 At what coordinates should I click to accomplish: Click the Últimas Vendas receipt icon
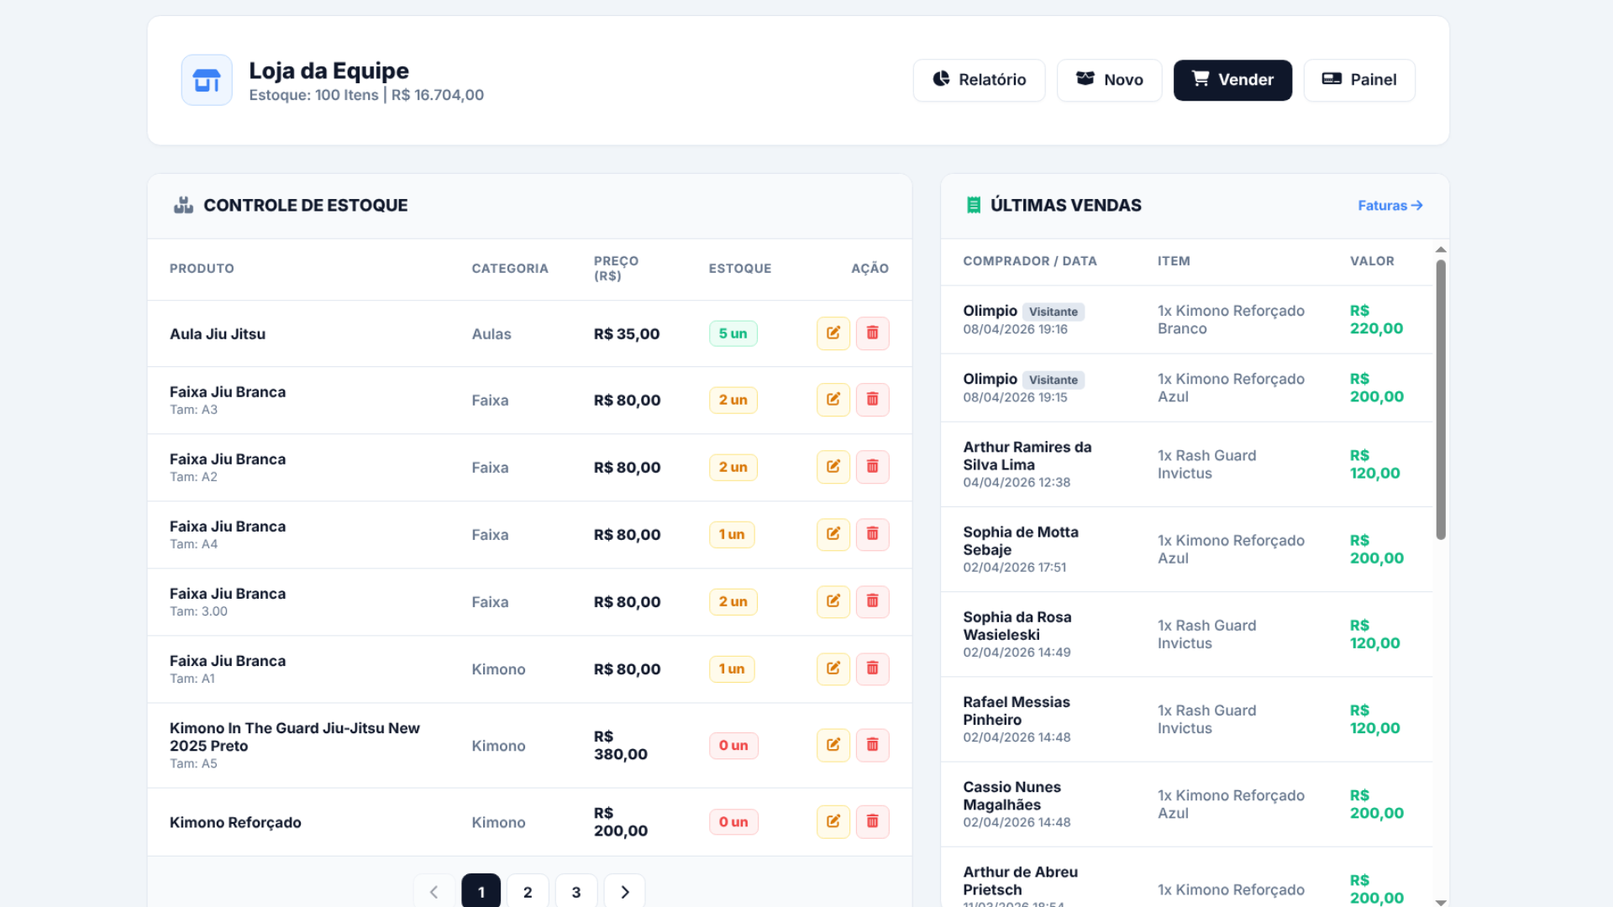[974, 205]
